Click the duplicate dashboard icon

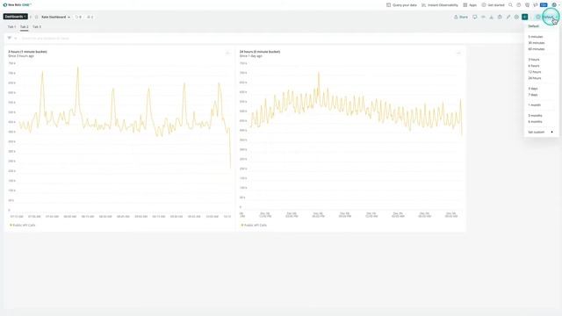[x=500, y=17]
